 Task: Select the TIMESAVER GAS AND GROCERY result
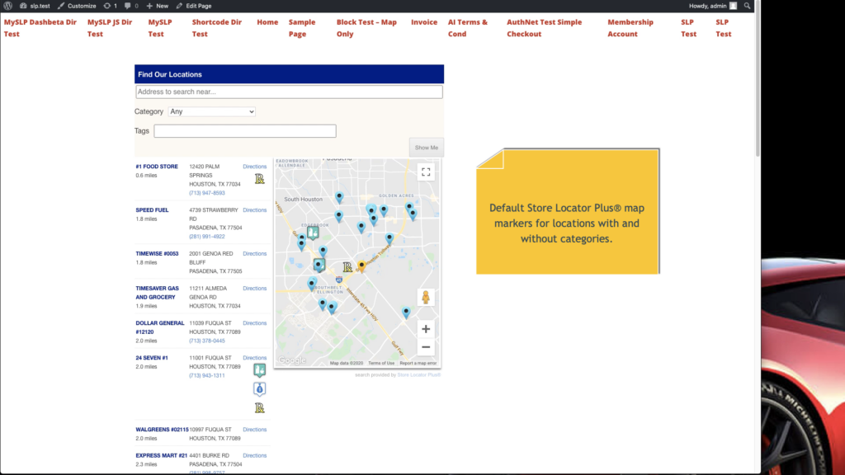coord(158,293)
